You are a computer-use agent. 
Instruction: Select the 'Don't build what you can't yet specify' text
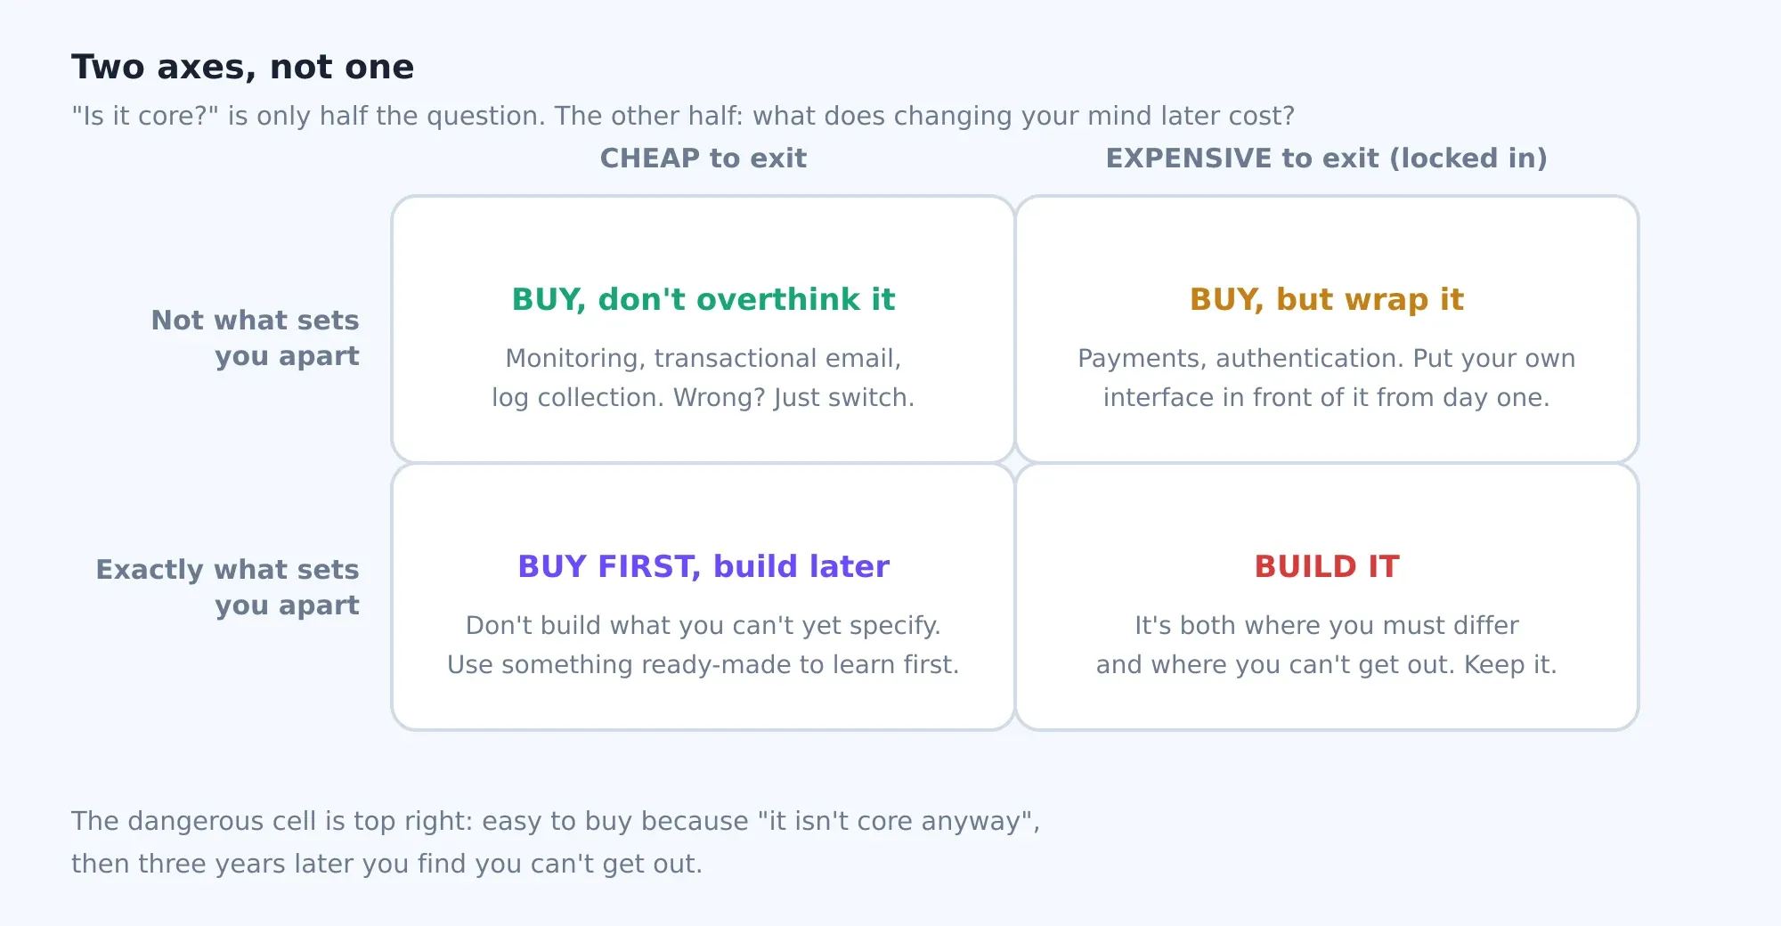703,626
